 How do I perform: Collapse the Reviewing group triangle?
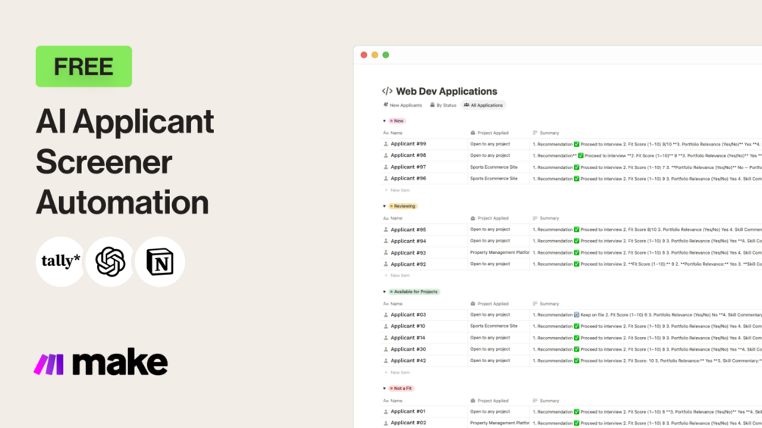tap(384, 206)
